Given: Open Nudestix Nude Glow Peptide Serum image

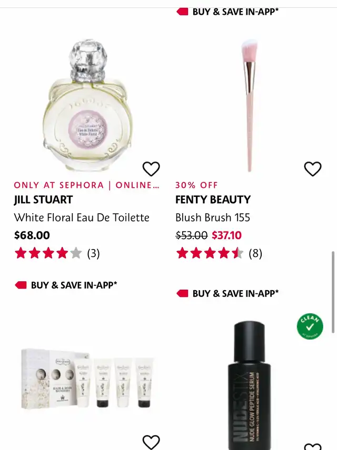Looking at the screenshot, I should coord(250,385).
